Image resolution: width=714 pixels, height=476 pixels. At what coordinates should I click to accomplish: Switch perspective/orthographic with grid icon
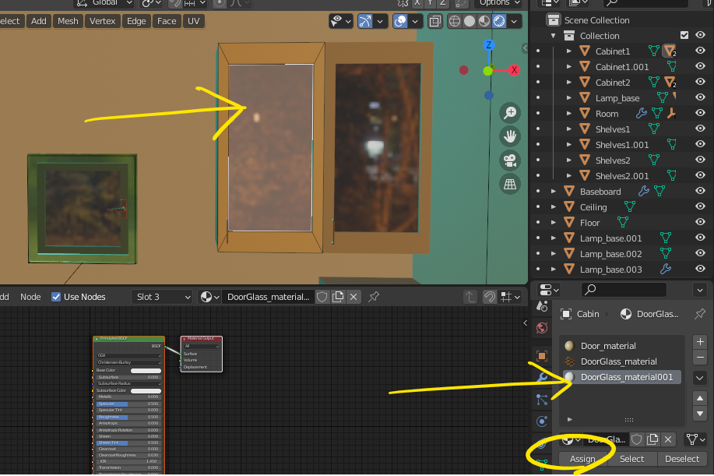point(510,184)
